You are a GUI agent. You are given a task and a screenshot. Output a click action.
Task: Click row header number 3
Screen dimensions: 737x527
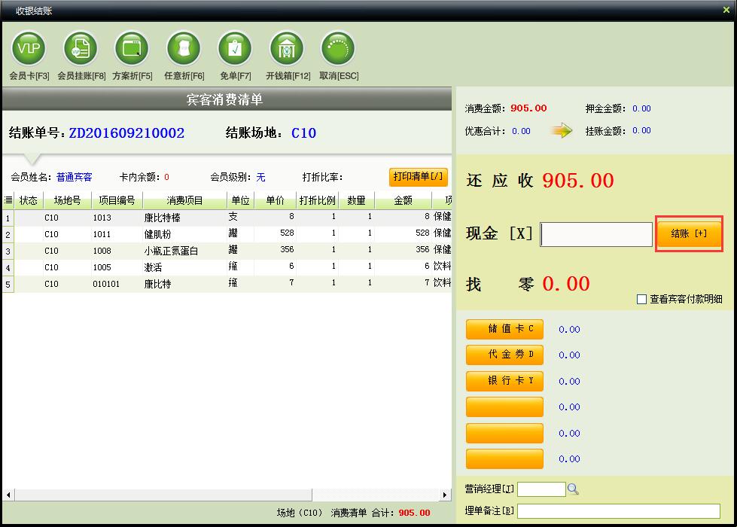click(8, 251)
